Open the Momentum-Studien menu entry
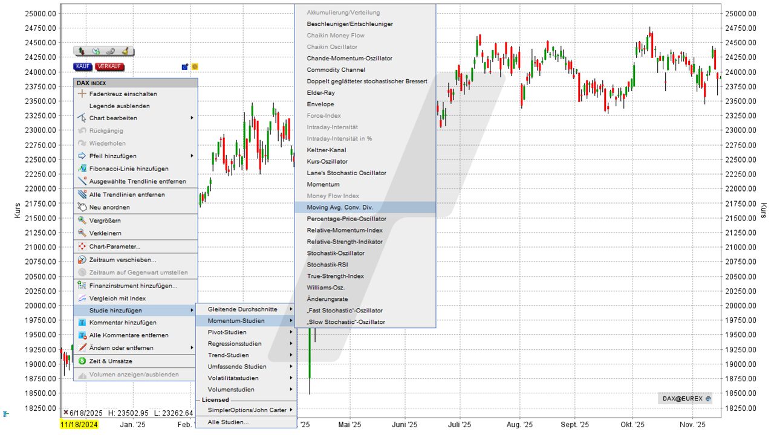 tap(236, 320)
